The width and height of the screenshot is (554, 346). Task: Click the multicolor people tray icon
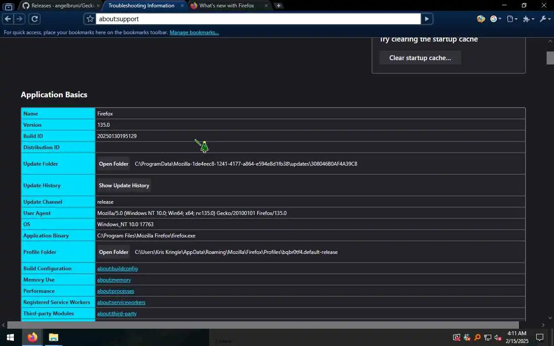[467, 337]
